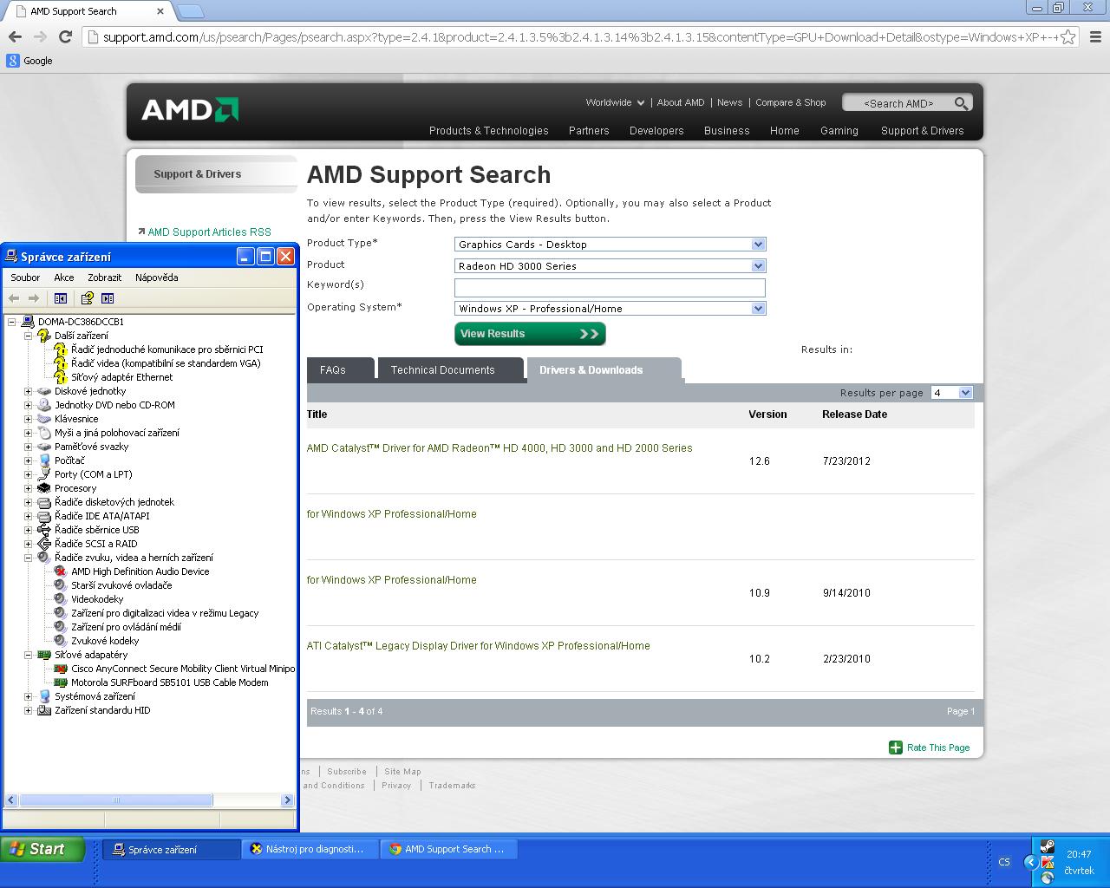The image size is (1110, 888).
Task: Click the RSS arrow icon beside AMD Support Articles
Action: click(141, 232)
